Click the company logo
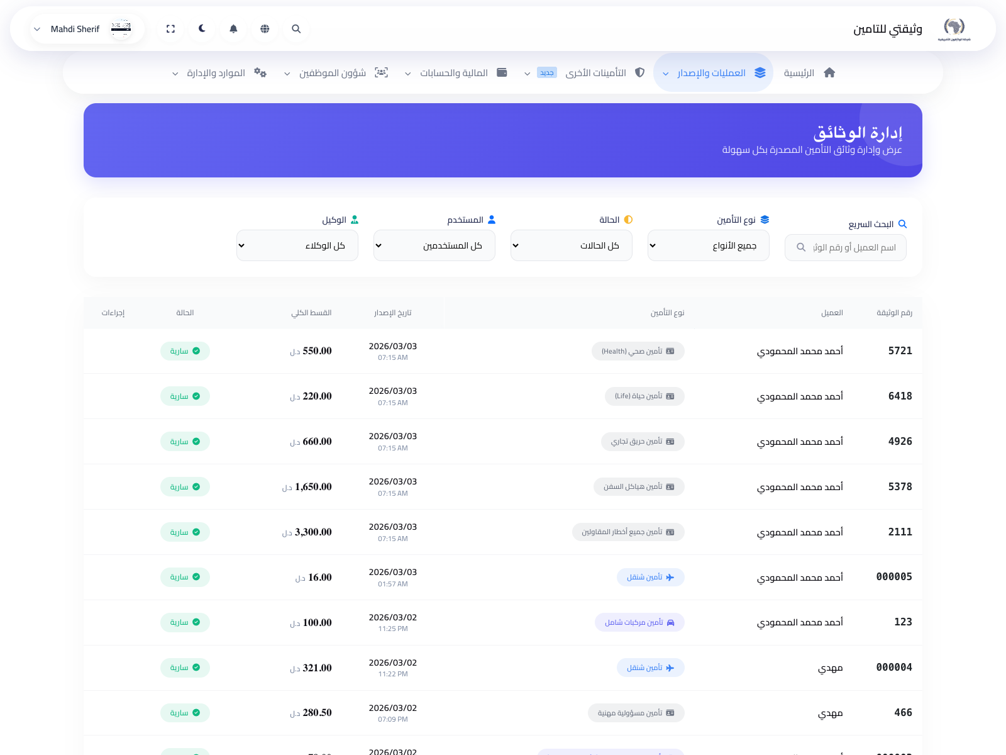1006x755 pixels. point(954,28)
